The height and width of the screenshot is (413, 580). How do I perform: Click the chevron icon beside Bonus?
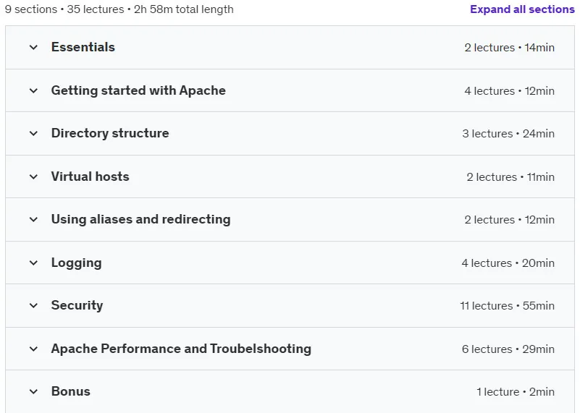[x=33, y=391]
